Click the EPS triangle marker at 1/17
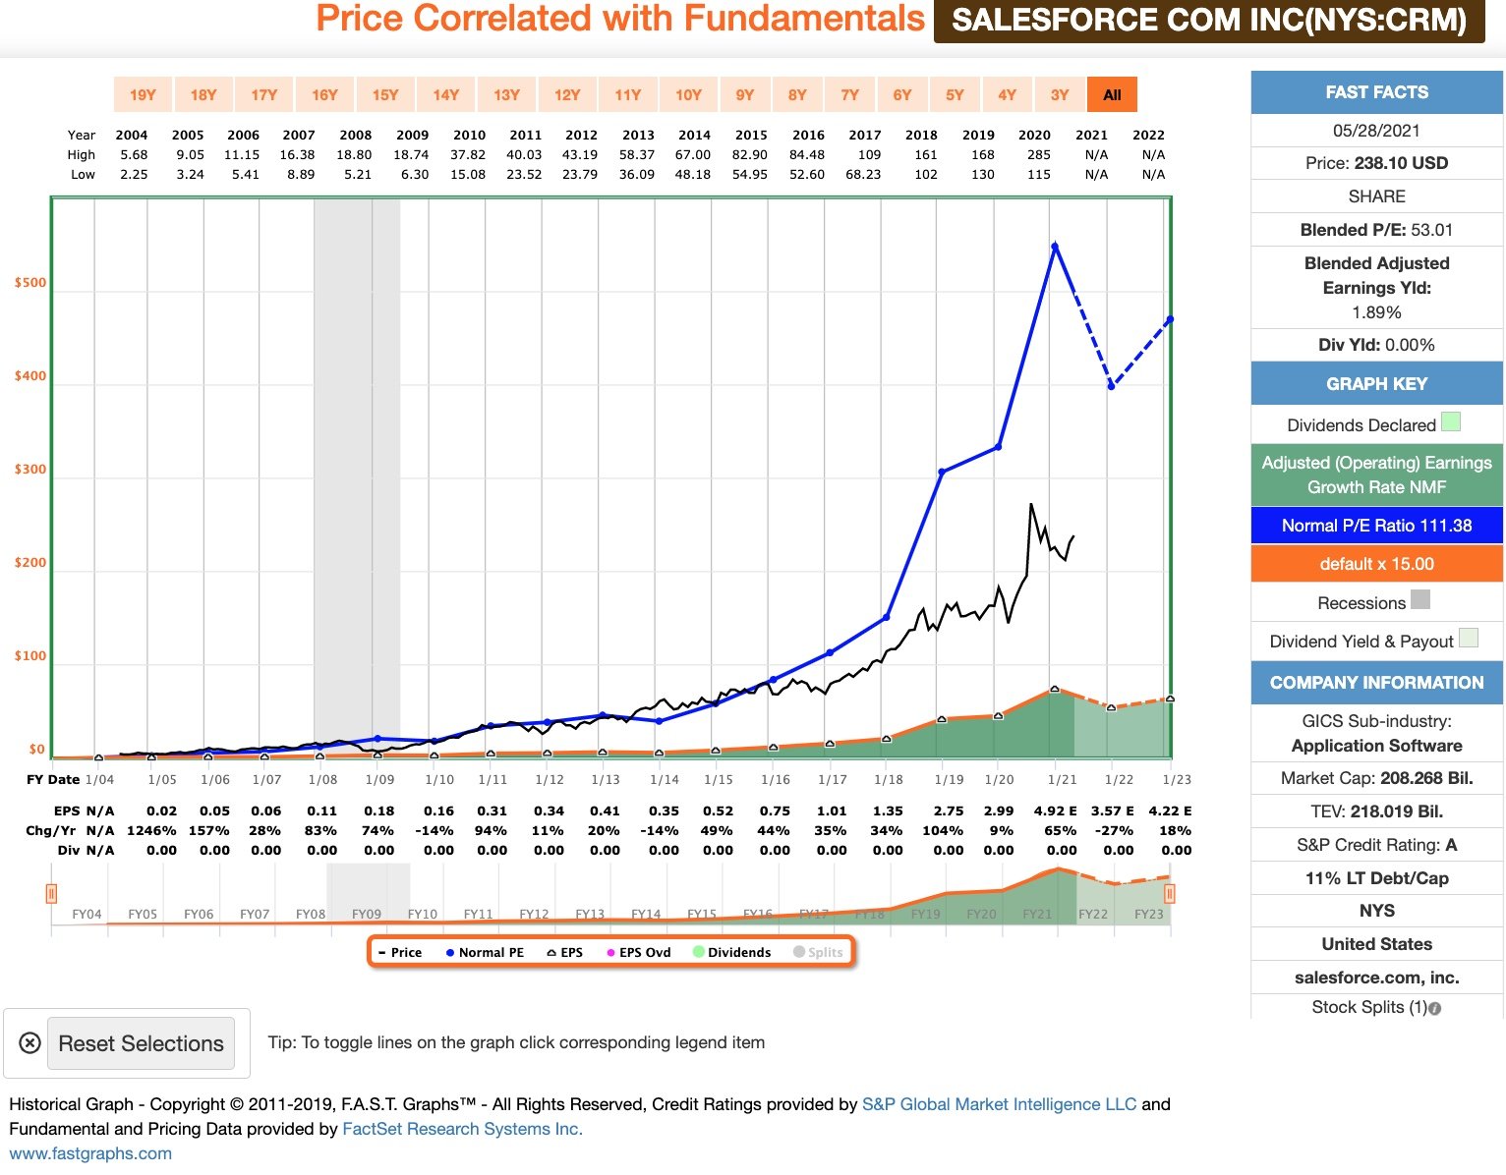 [x=830, y=743]
